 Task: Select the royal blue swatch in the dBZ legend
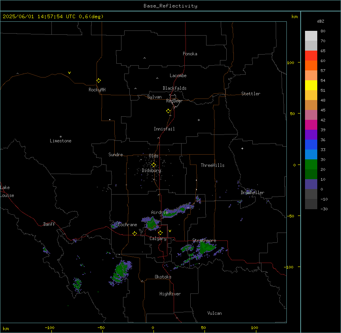click(x=311, y=144)
